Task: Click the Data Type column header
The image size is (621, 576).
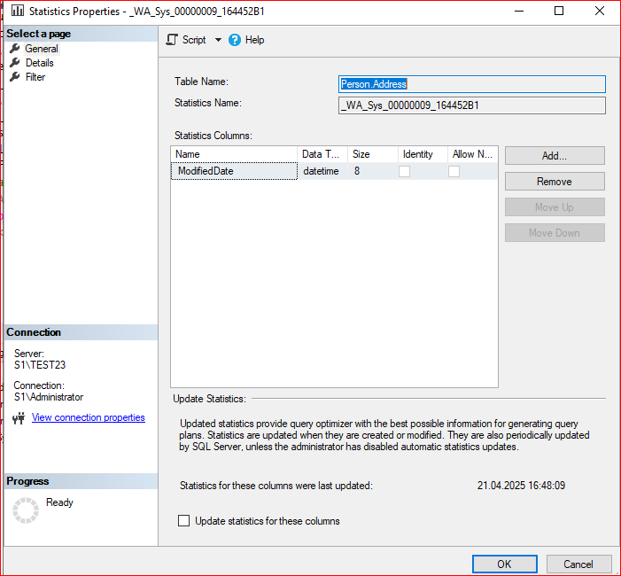Action: coord(321,154)
